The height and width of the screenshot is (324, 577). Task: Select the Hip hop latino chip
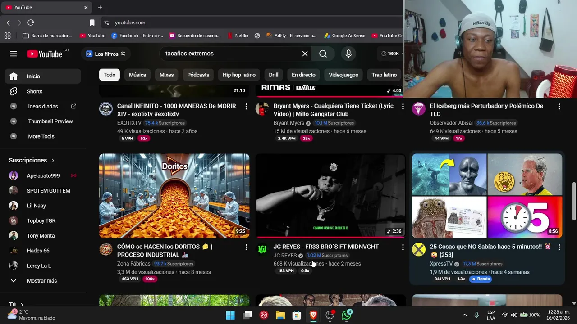[239, 75]
